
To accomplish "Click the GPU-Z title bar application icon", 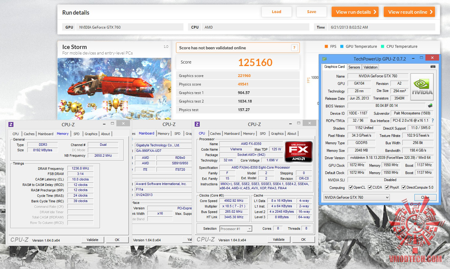I will click(325, 59).
